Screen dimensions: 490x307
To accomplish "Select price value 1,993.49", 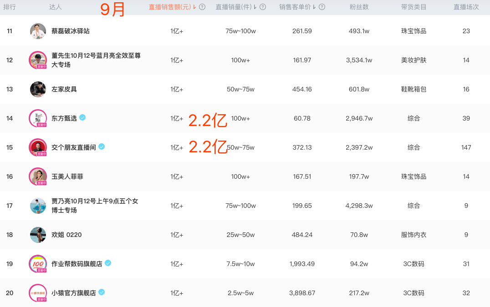I will (x=302, y=264).
